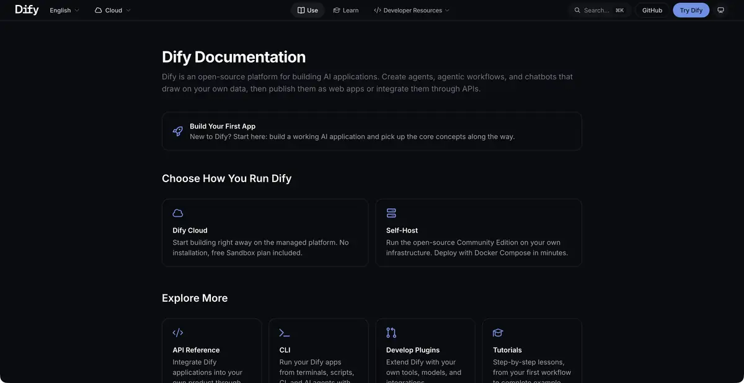Click the magnifying glass search icon
Viewport: 744px width, 383px height.
click(577, 11)
